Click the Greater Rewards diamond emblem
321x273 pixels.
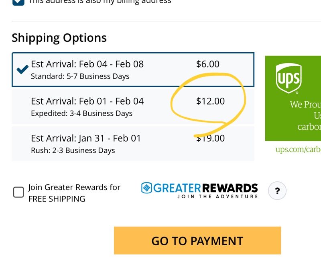pyautogui.click(x=147, y=188)
